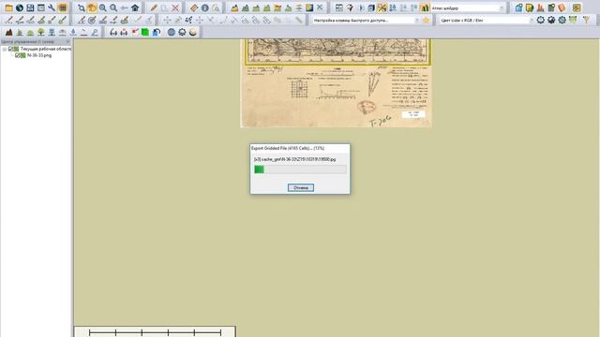Image resolution: width=600 pixels, height=337 pixels.
Task: Click the online sources globe icon
Action: (x=20, y=7)
